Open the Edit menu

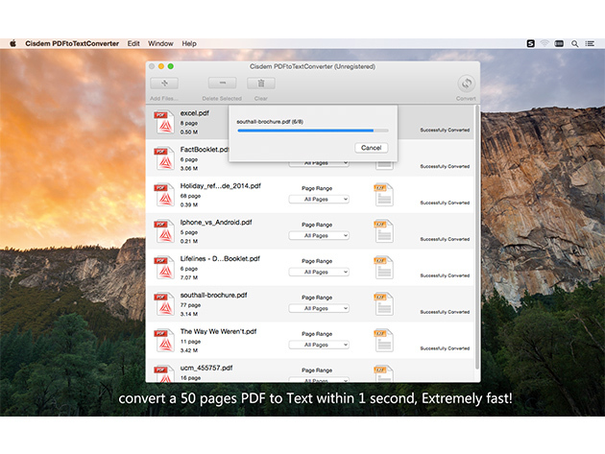point(133,43)
